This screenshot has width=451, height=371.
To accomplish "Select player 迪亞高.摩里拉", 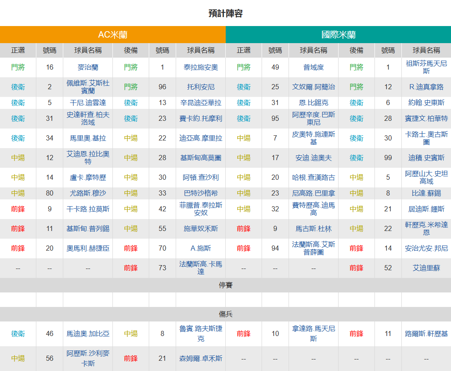I will pos(201,138).
